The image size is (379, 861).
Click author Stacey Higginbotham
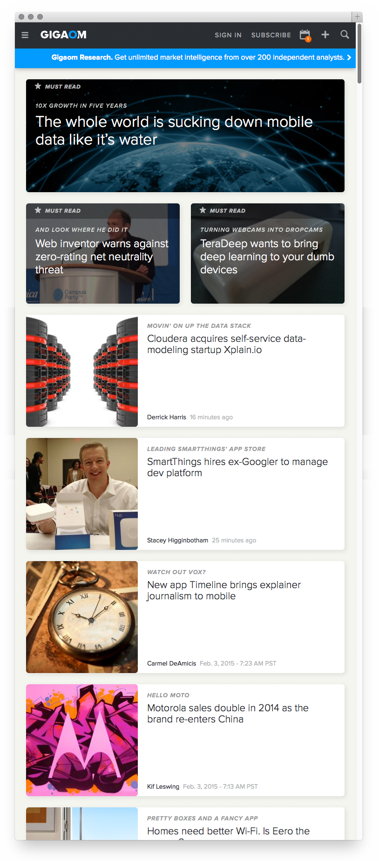[177, 540]
